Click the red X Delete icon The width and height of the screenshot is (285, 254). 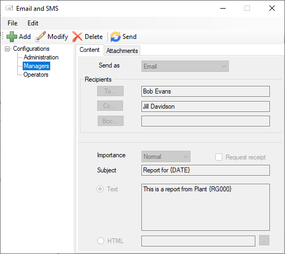click(x=77, y=37)
